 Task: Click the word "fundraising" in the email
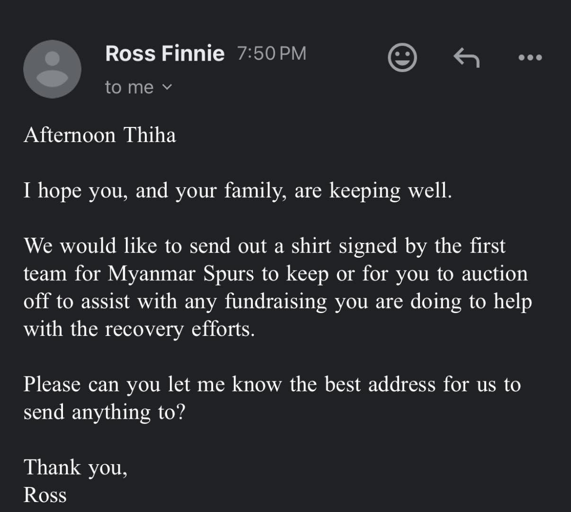pyautogui.click(x=276, y=301)
